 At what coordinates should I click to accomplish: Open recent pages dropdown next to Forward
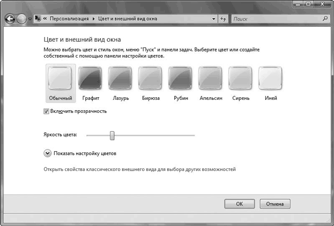[x=30, y=19]
